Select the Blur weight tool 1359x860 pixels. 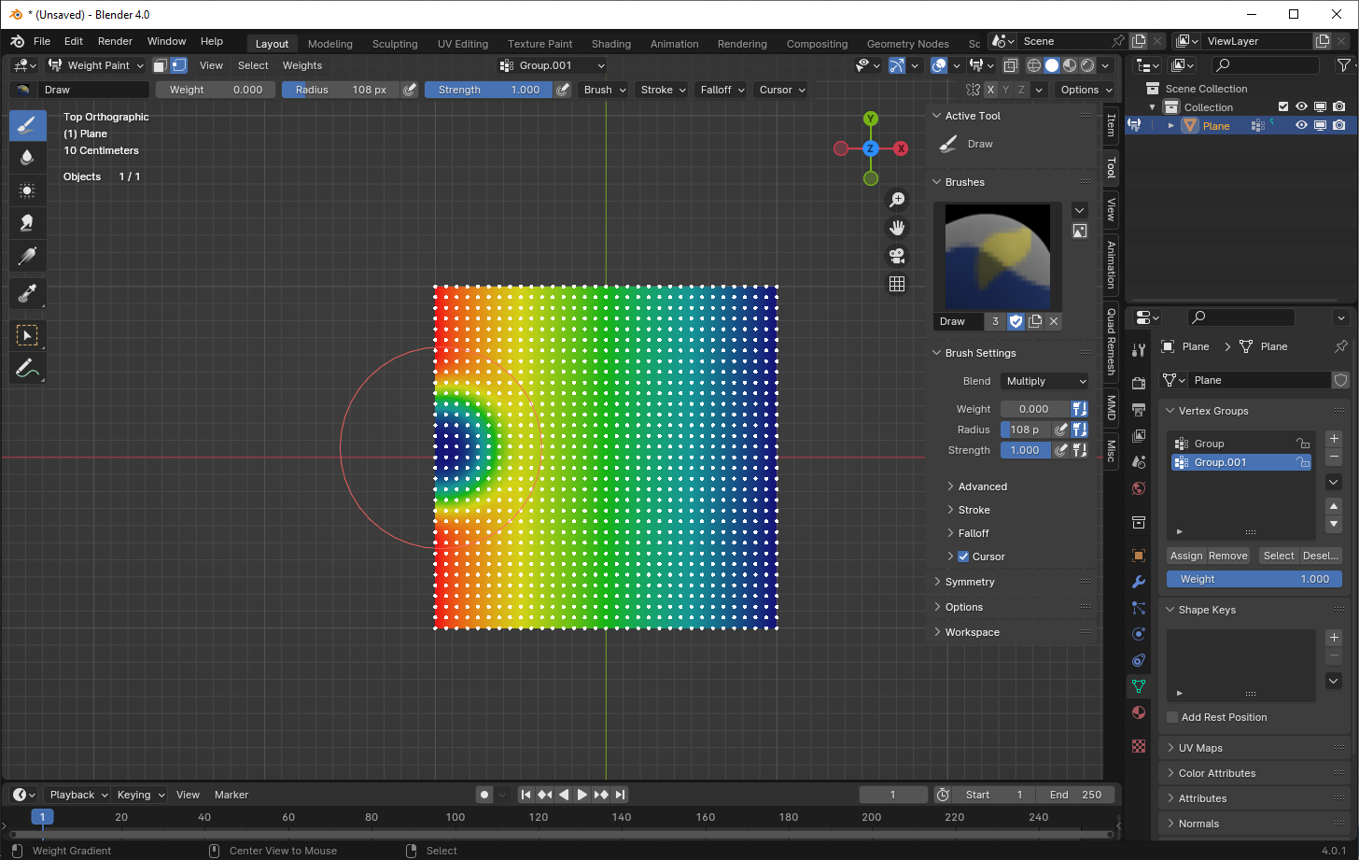coord(27,158)
